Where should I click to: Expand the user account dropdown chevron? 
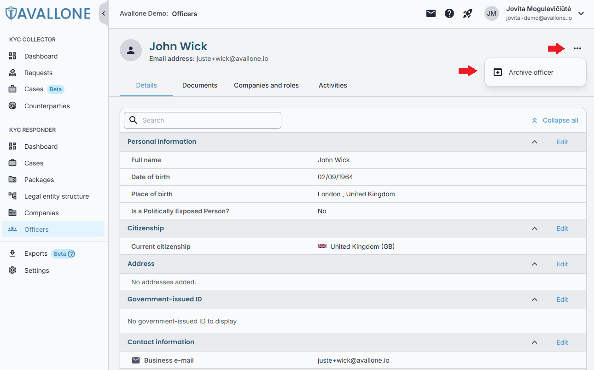(581, 13)
